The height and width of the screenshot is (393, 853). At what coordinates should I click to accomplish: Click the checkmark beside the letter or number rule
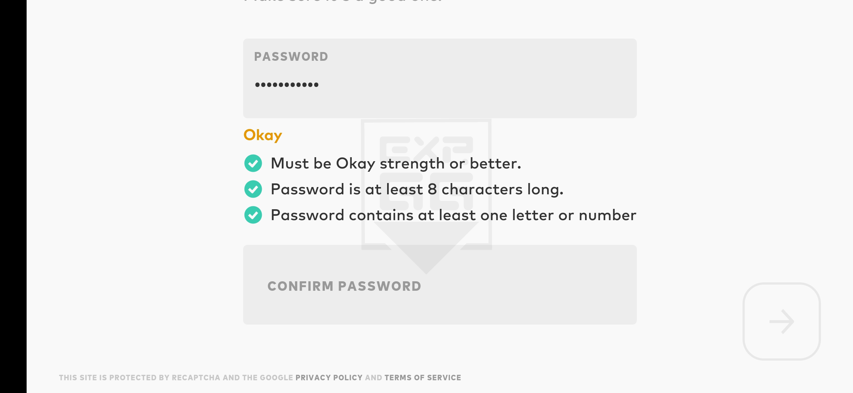click(253, 215)
